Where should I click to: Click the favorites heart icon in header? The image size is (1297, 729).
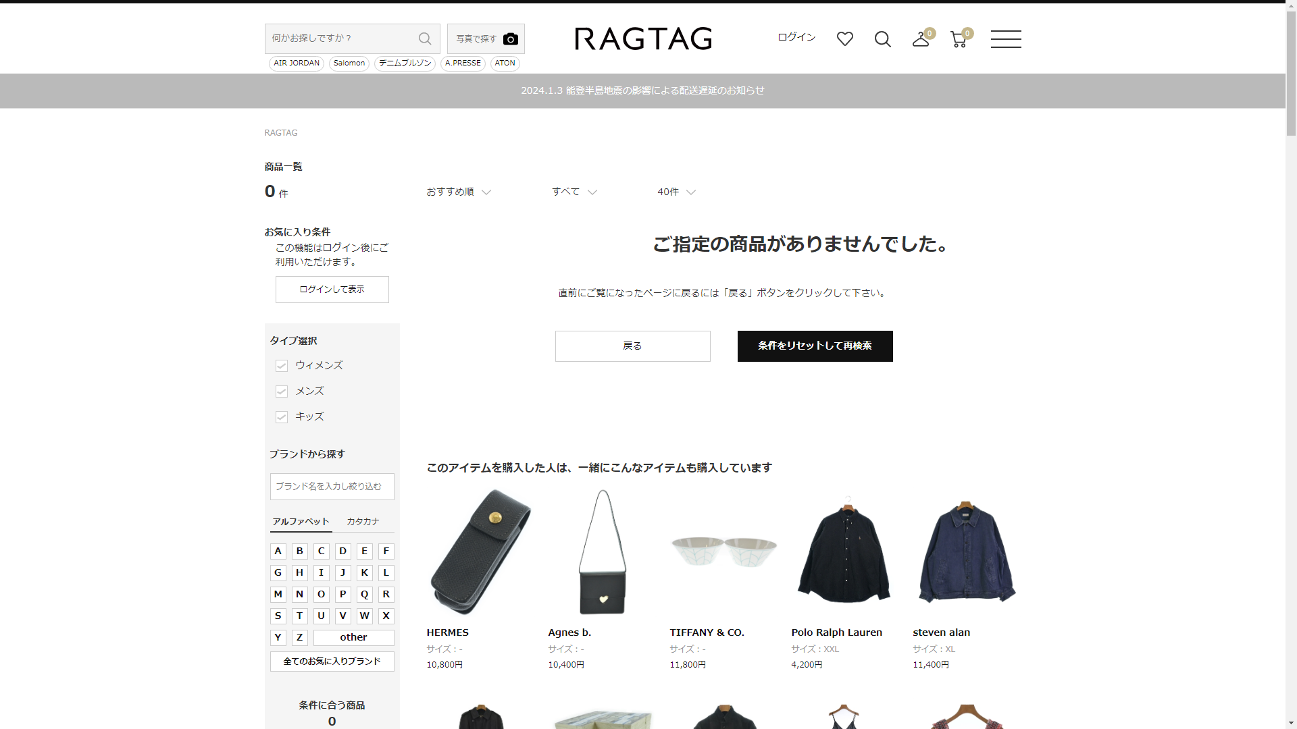[x=844, y=39]
